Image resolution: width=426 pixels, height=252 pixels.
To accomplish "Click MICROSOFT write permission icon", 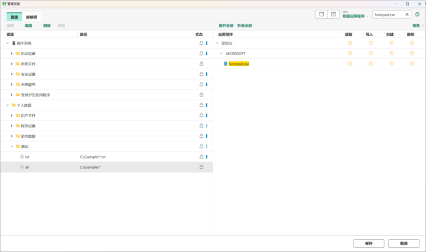I will tap(369, 53).
